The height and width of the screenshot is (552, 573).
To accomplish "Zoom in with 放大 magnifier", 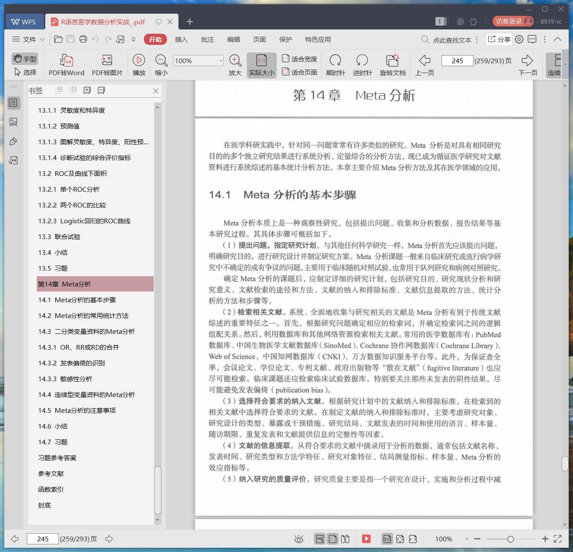I will 235,65.
